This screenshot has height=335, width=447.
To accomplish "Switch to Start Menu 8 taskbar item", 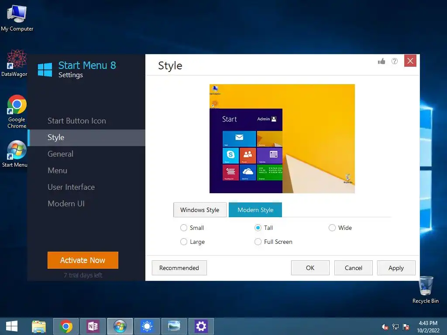I will click(x=120, y=326).
